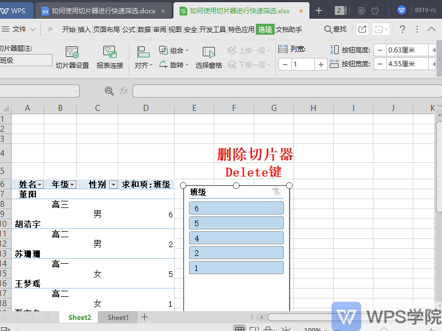Click the Find (查找) search button
This screenshot has height=331, width=442.
[x=335, y=29]
